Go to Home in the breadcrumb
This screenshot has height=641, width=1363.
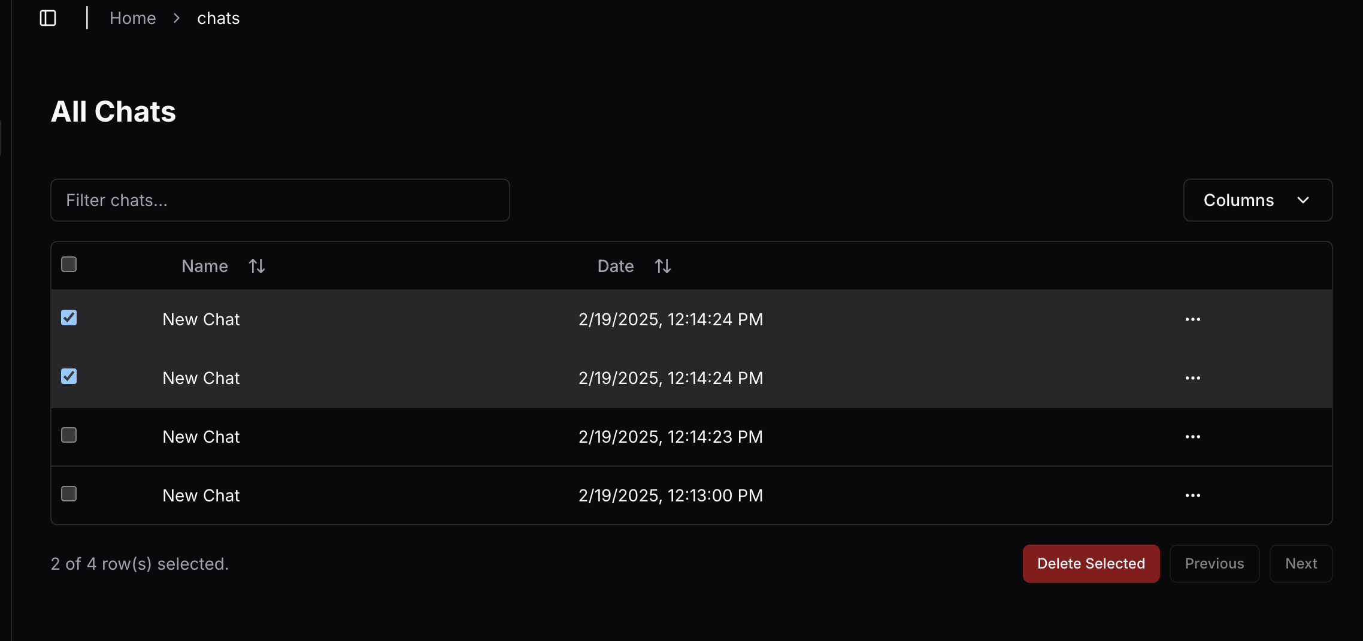(x=132, y=19)
